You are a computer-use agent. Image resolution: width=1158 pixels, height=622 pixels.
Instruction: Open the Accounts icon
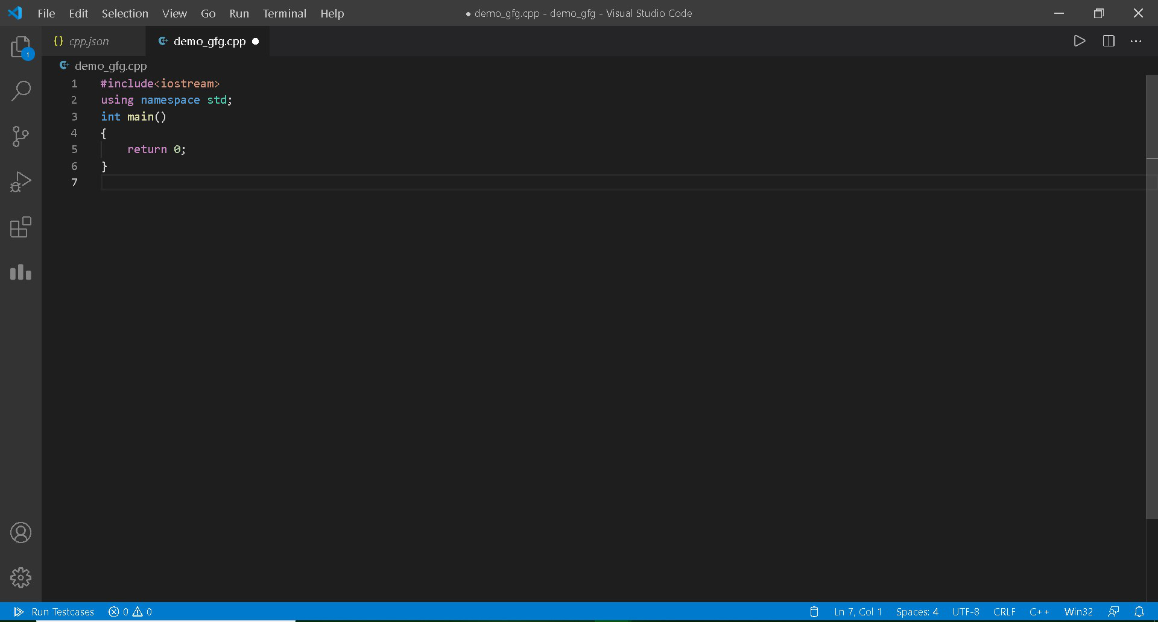pos(21,533)
